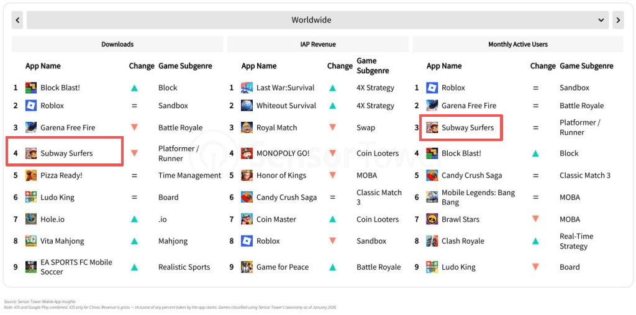Click the Pizza Ready! app icon

click(x=31, y=175)
